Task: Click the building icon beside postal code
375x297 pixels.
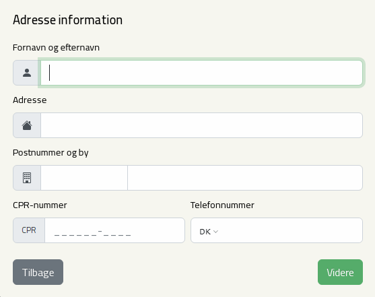Action: point(27,178)
